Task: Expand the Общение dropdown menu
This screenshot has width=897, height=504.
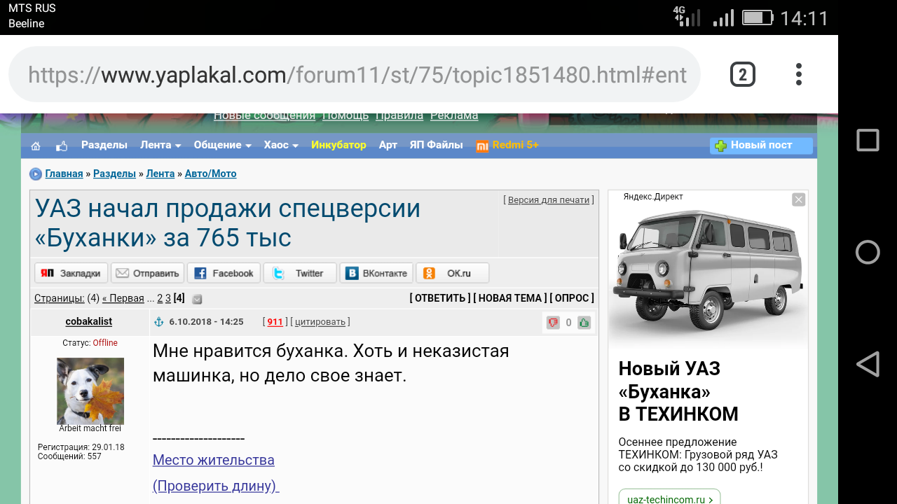Action: coord(223,145)
